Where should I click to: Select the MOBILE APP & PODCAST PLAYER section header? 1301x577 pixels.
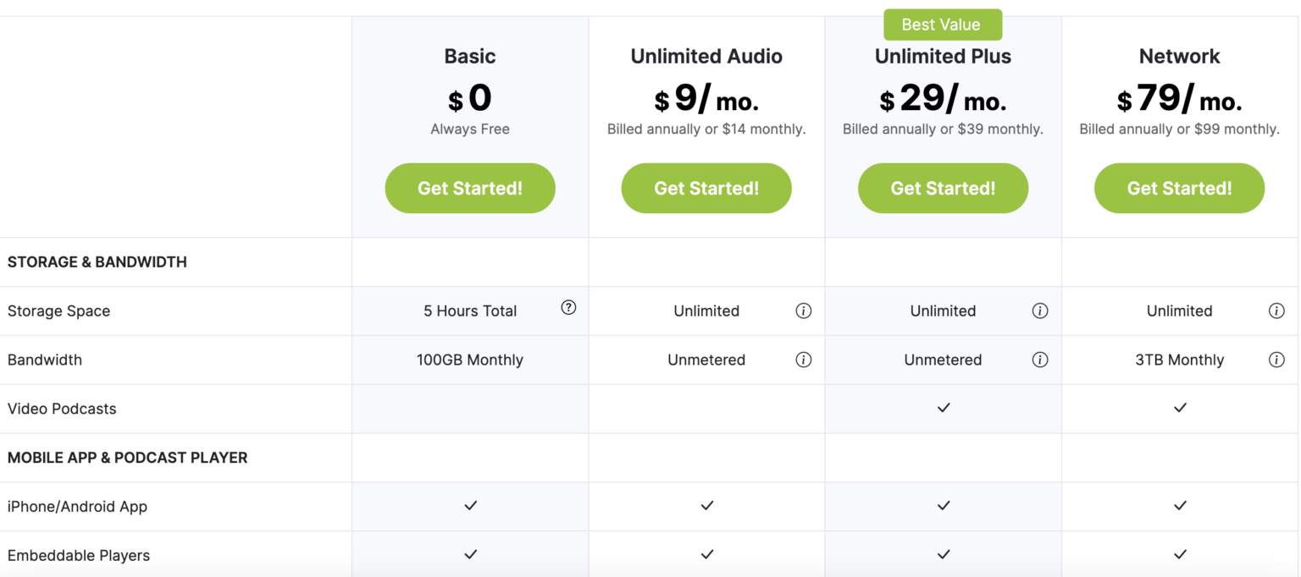tap(128, 457)
